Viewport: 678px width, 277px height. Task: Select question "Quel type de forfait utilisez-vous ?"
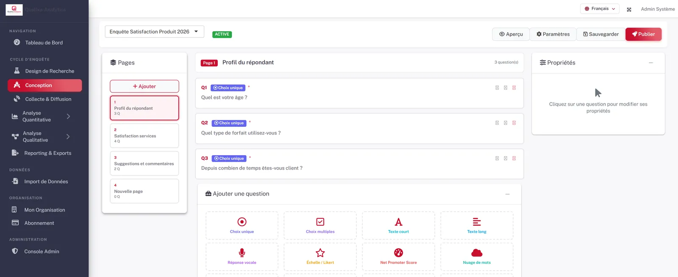coord(359,129)
